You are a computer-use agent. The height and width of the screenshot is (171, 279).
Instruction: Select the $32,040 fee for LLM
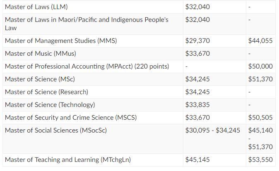tap(197, 7)
